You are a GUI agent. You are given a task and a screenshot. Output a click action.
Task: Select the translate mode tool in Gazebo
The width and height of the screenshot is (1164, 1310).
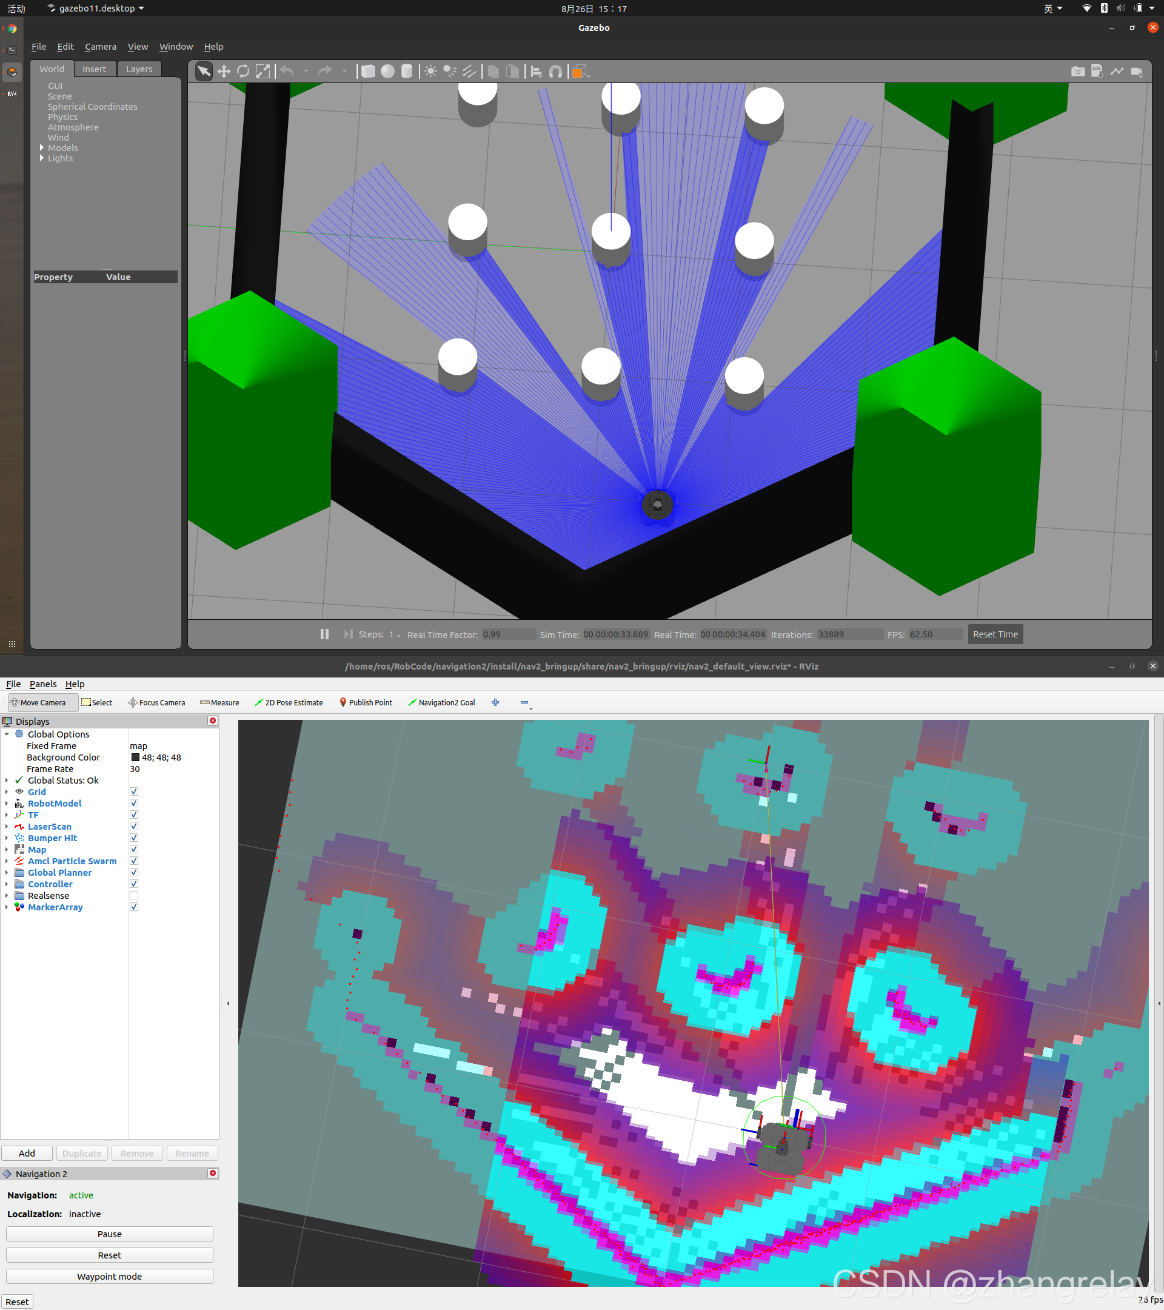coord(224,71)
